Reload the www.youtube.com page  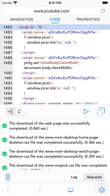click(x=103, y=11)
